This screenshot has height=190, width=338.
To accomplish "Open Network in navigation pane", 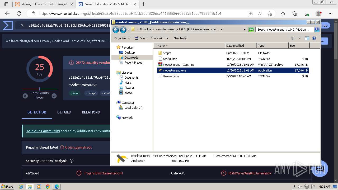I will [127, 118].
